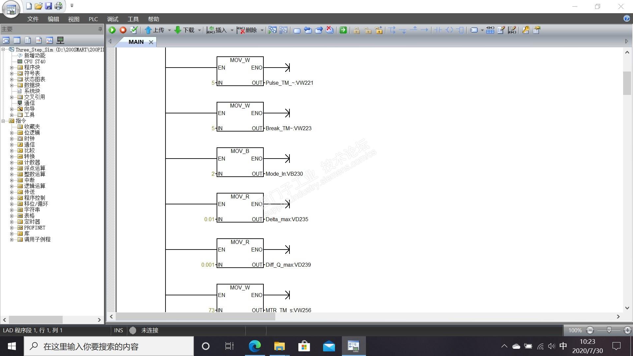Image resolution: width=633 pixels, height=356 pixels.
Task: Click the compile checkmark icon
Action: click(x=134, y=30)
